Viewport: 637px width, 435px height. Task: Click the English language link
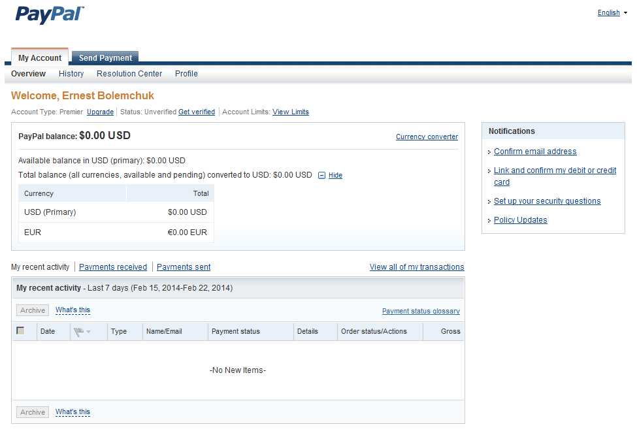[x=608, y=12]
